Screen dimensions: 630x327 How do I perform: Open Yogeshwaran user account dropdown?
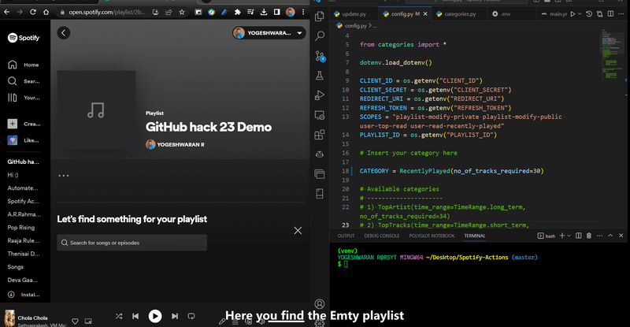(x=269, y=33)
